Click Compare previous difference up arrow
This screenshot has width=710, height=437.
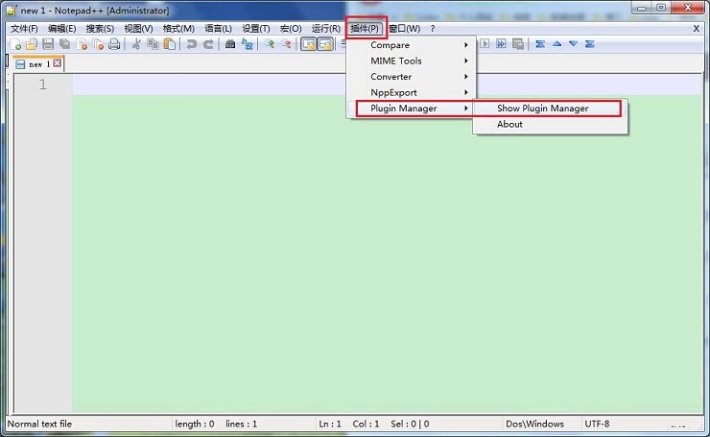click(x=556, y=44)
